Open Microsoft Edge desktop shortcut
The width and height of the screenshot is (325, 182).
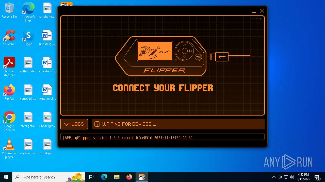click(28, 12)
